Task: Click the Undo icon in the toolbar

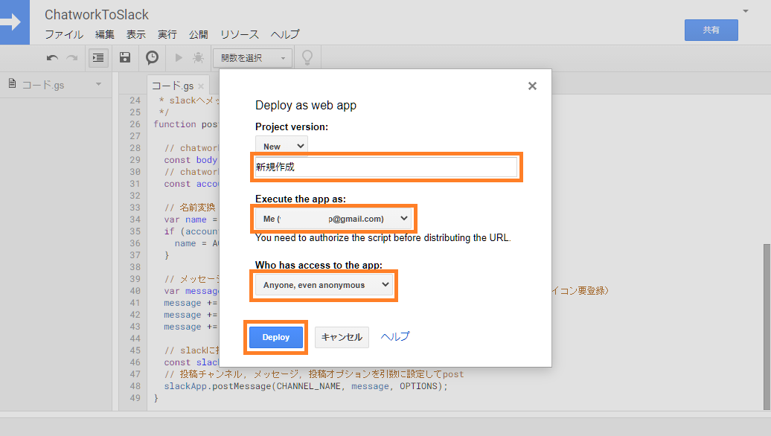Action: pos(52,57)
